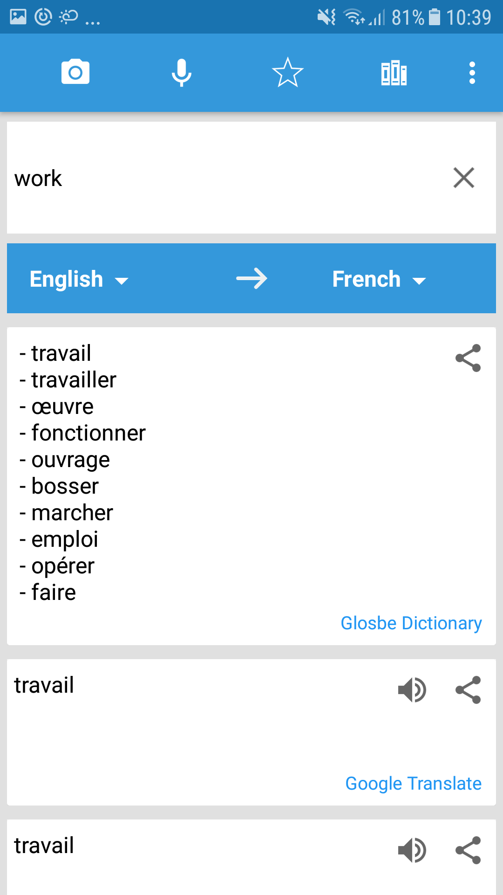This screenshot has width=503, height=895.
Task: Open the dictionaries library icon
Action: [394, 72]
